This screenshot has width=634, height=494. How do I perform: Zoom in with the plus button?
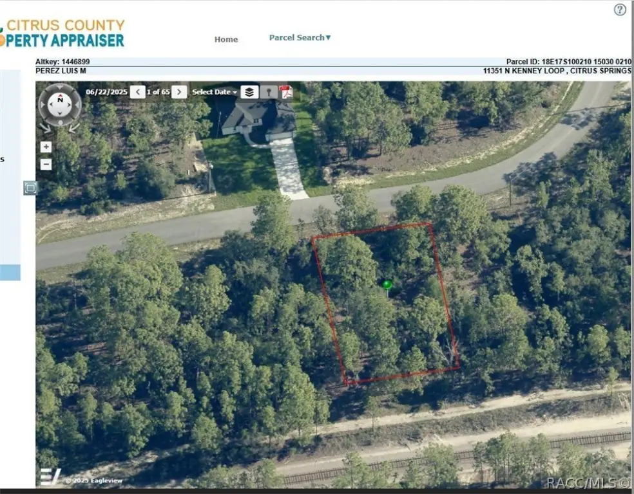pos(46,147)
